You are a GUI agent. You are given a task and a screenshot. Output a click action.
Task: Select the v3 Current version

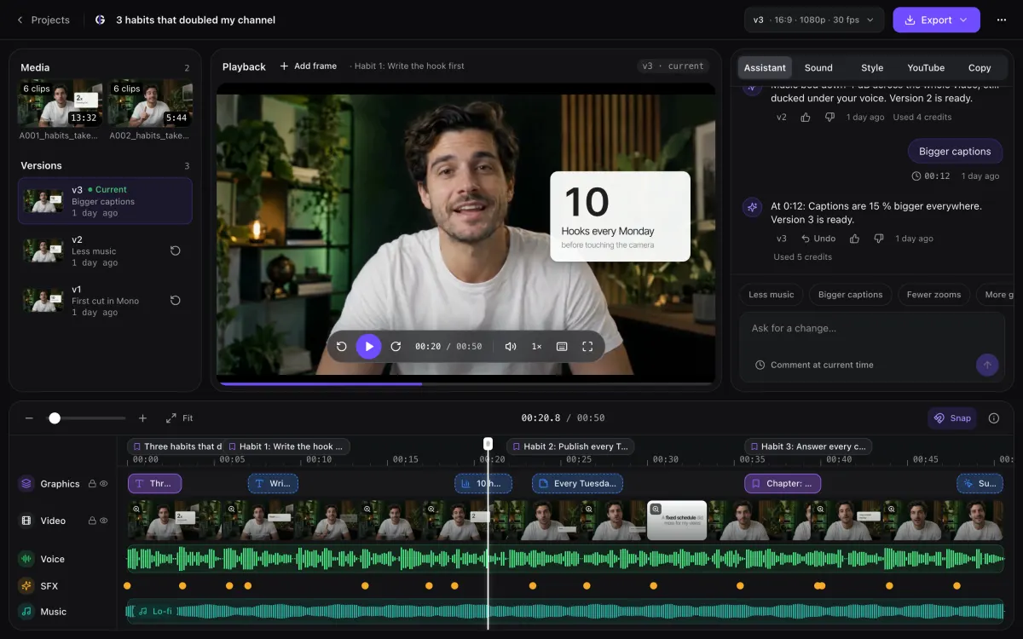105,201
